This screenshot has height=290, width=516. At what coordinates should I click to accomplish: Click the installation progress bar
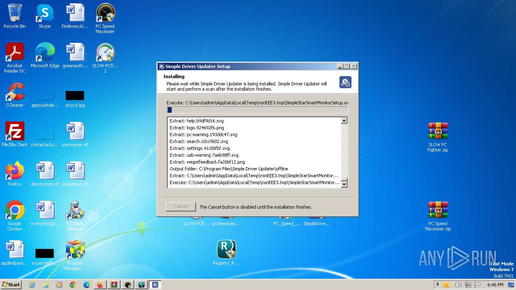257,110
